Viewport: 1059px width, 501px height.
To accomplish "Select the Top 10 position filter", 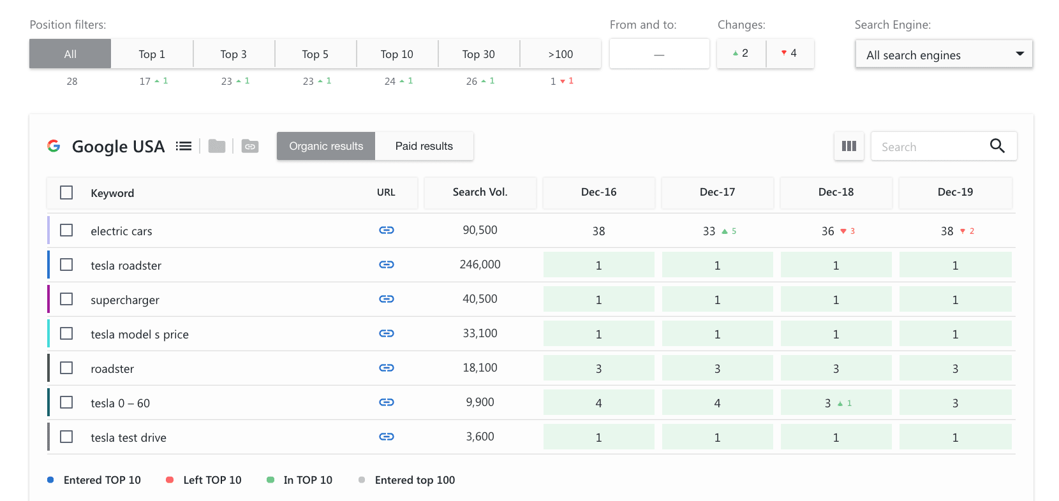I will point(397,54).
